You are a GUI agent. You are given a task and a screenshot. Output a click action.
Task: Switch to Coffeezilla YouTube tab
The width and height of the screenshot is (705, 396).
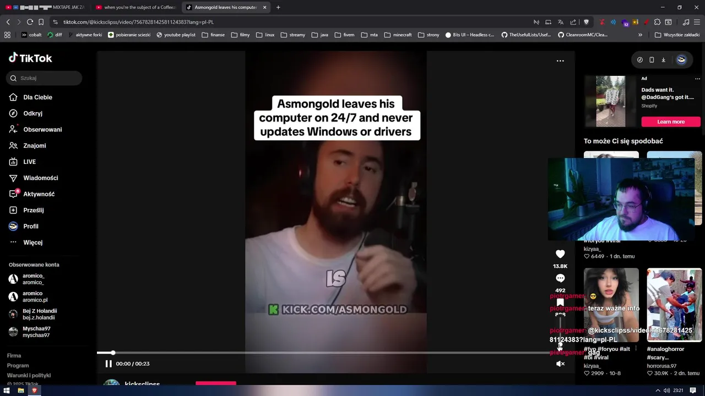coord(135,7)
